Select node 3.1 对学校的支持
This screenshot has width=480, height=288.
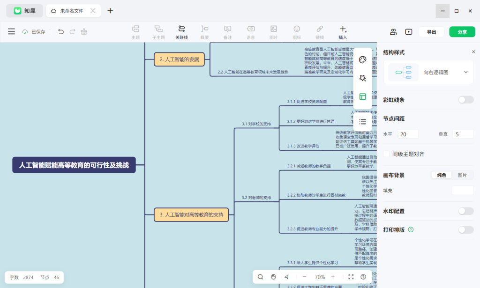[256, 124]
